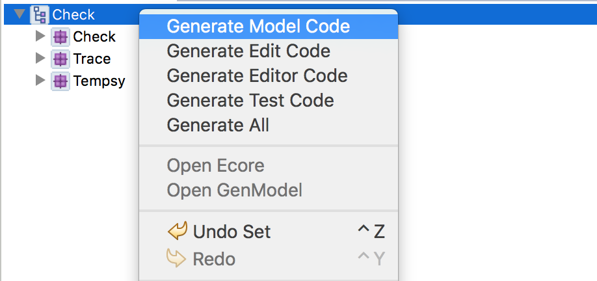
Task: Click the Undo Set arrow icon
Action: pos(177,232)
